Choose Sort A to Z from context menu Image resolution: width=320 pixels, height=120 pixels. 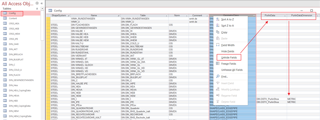[230, 19]
